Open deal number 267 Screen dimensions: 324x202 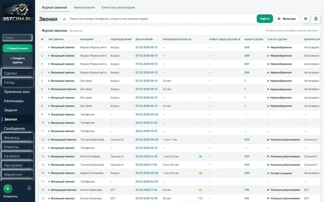247,64
